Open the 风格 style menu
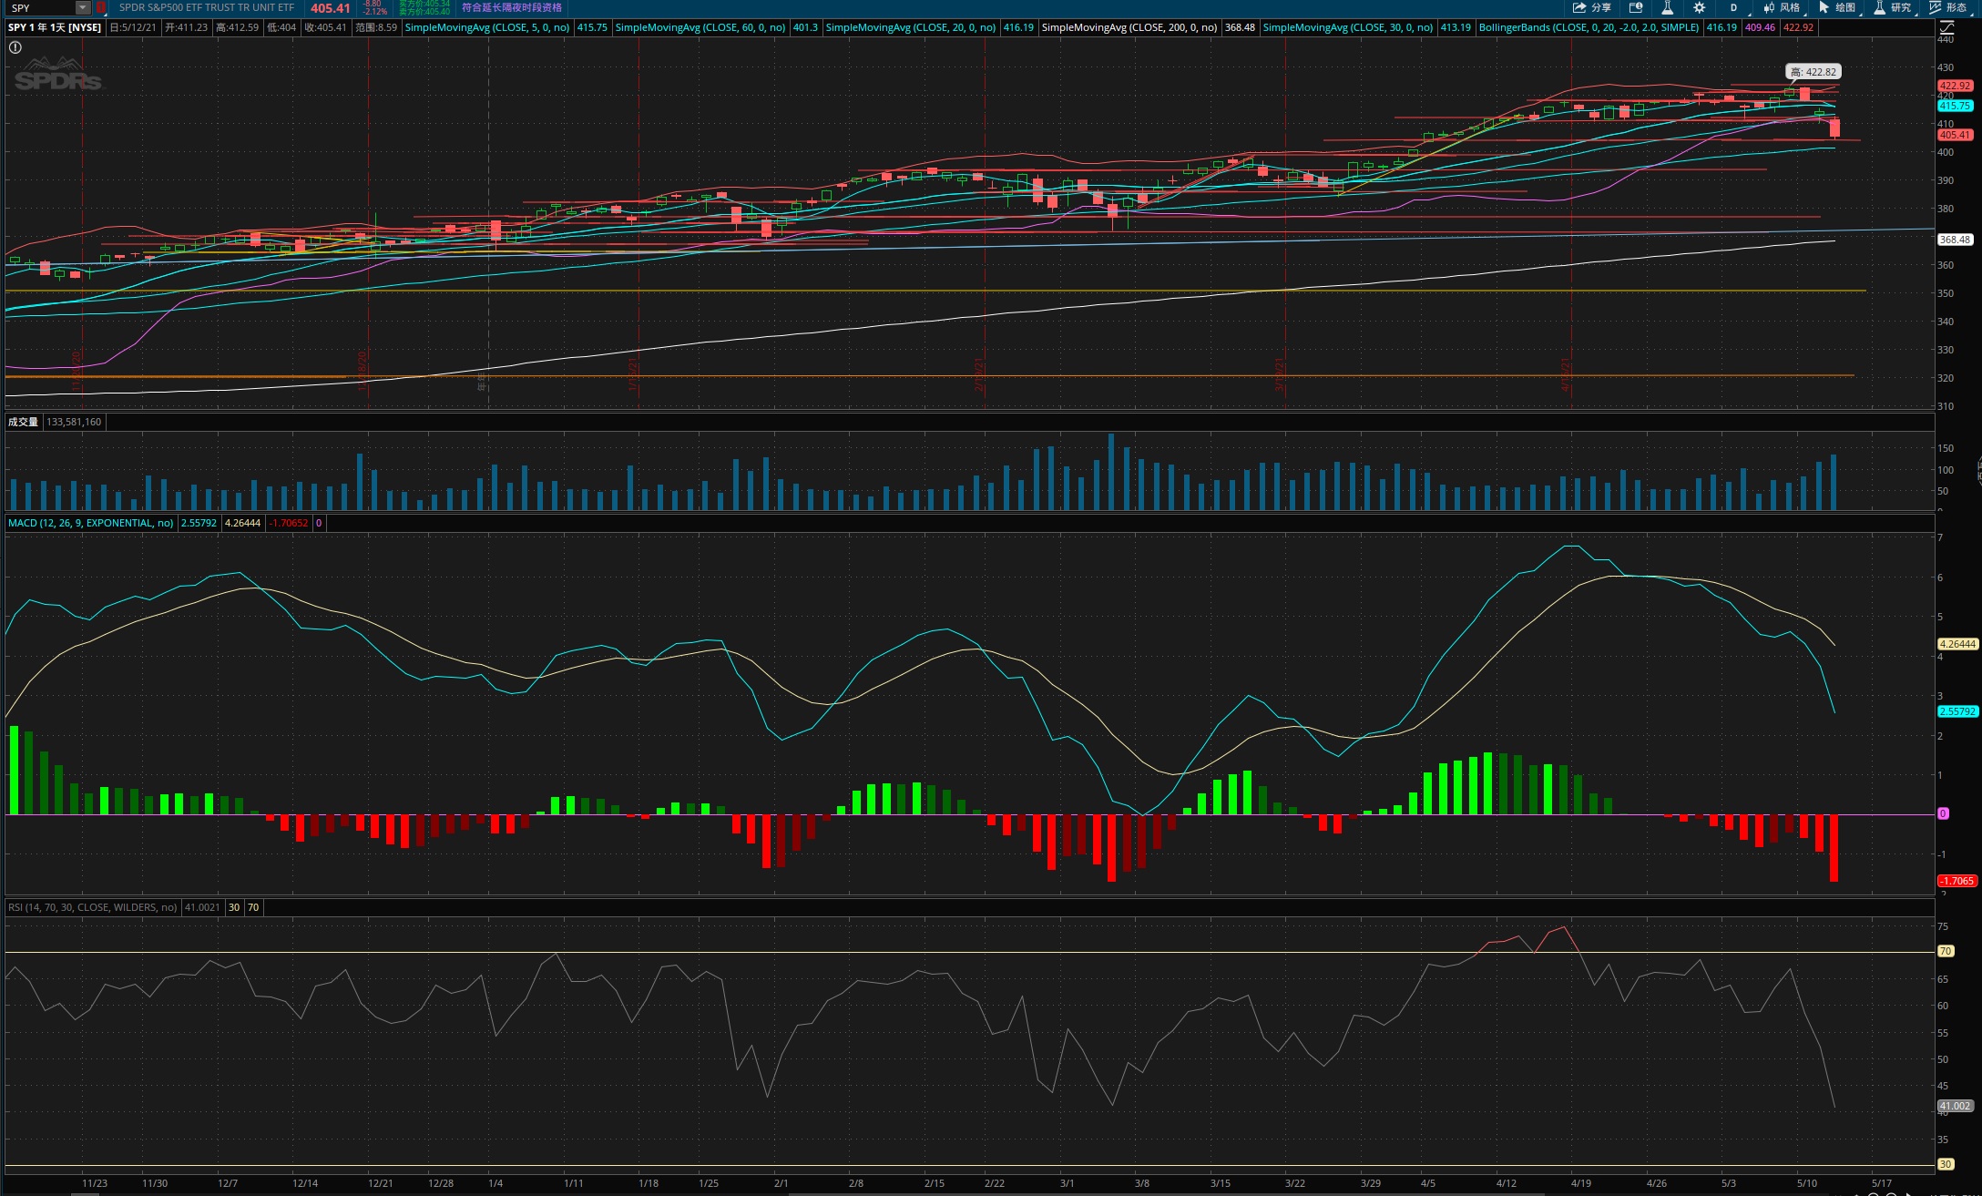The image size is (1982, 1196). click(1783, 7)
